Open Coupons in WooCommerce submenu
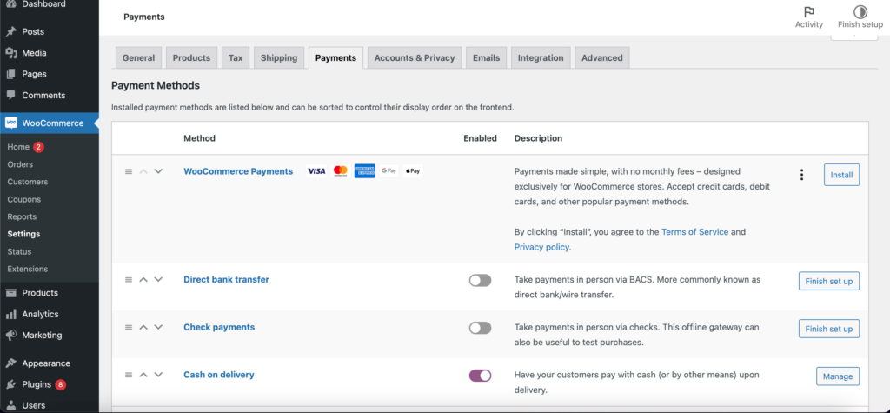Screen dimensions: 890x413 [23, 199]
